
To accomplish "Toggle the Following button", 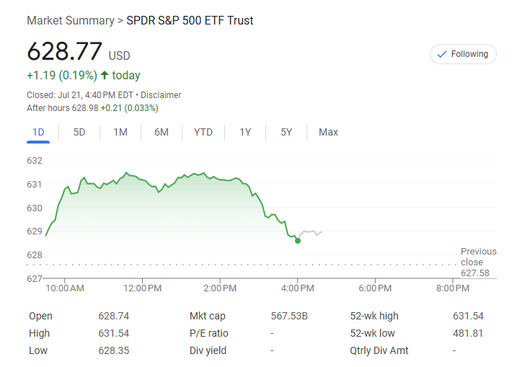I will [x=462, y=54].
